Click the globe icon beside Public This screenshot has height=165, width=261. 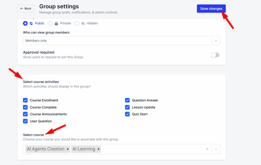[31, 23]
